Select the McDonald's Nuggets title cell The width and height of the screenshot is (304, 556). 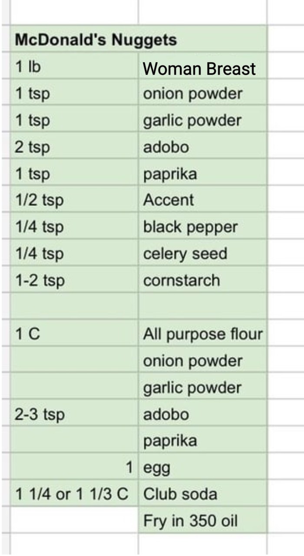pyautogui.click(x=96, y=40)
